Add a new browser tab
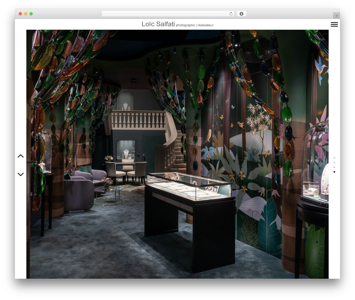 pyautogui.click(x=336, y=15)
